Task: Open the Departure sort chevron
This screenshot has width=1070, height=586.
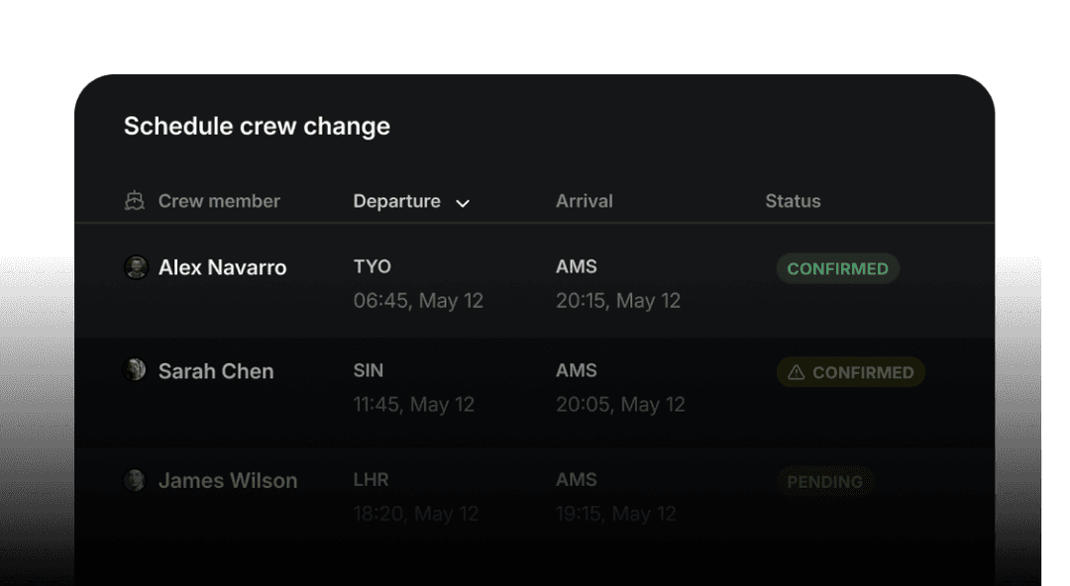Action: click(x=463, y=202)
